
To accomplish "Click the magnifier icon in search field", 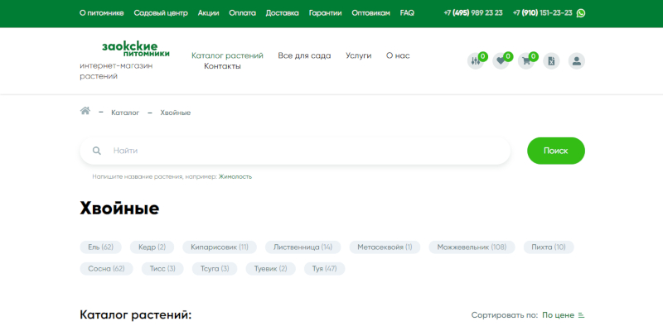I will [x=97, y=151].
